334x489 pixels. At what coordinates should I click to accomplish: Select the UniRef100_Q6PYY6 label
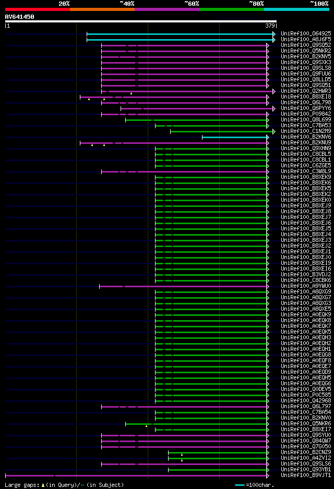(x=306, y=108)
